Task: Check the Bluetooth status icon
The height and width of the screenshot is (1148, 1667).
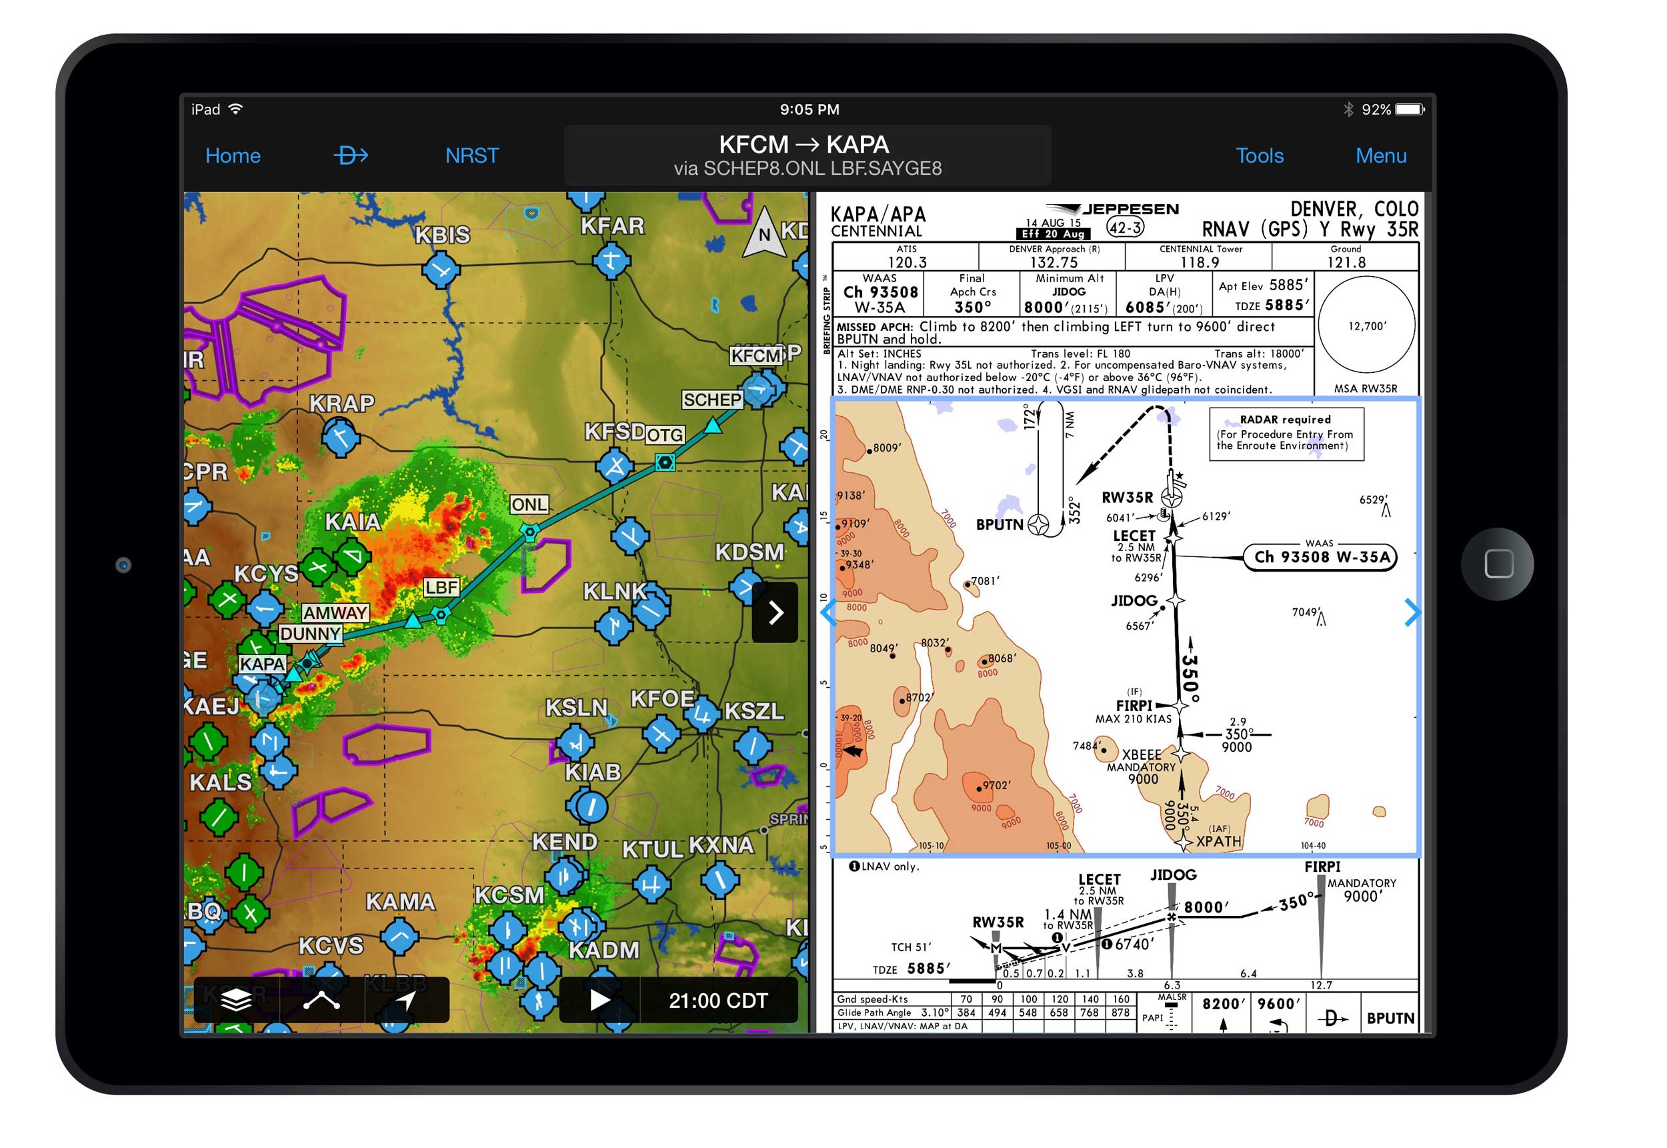Action: pyautogui.click(x=1348, y=109)
